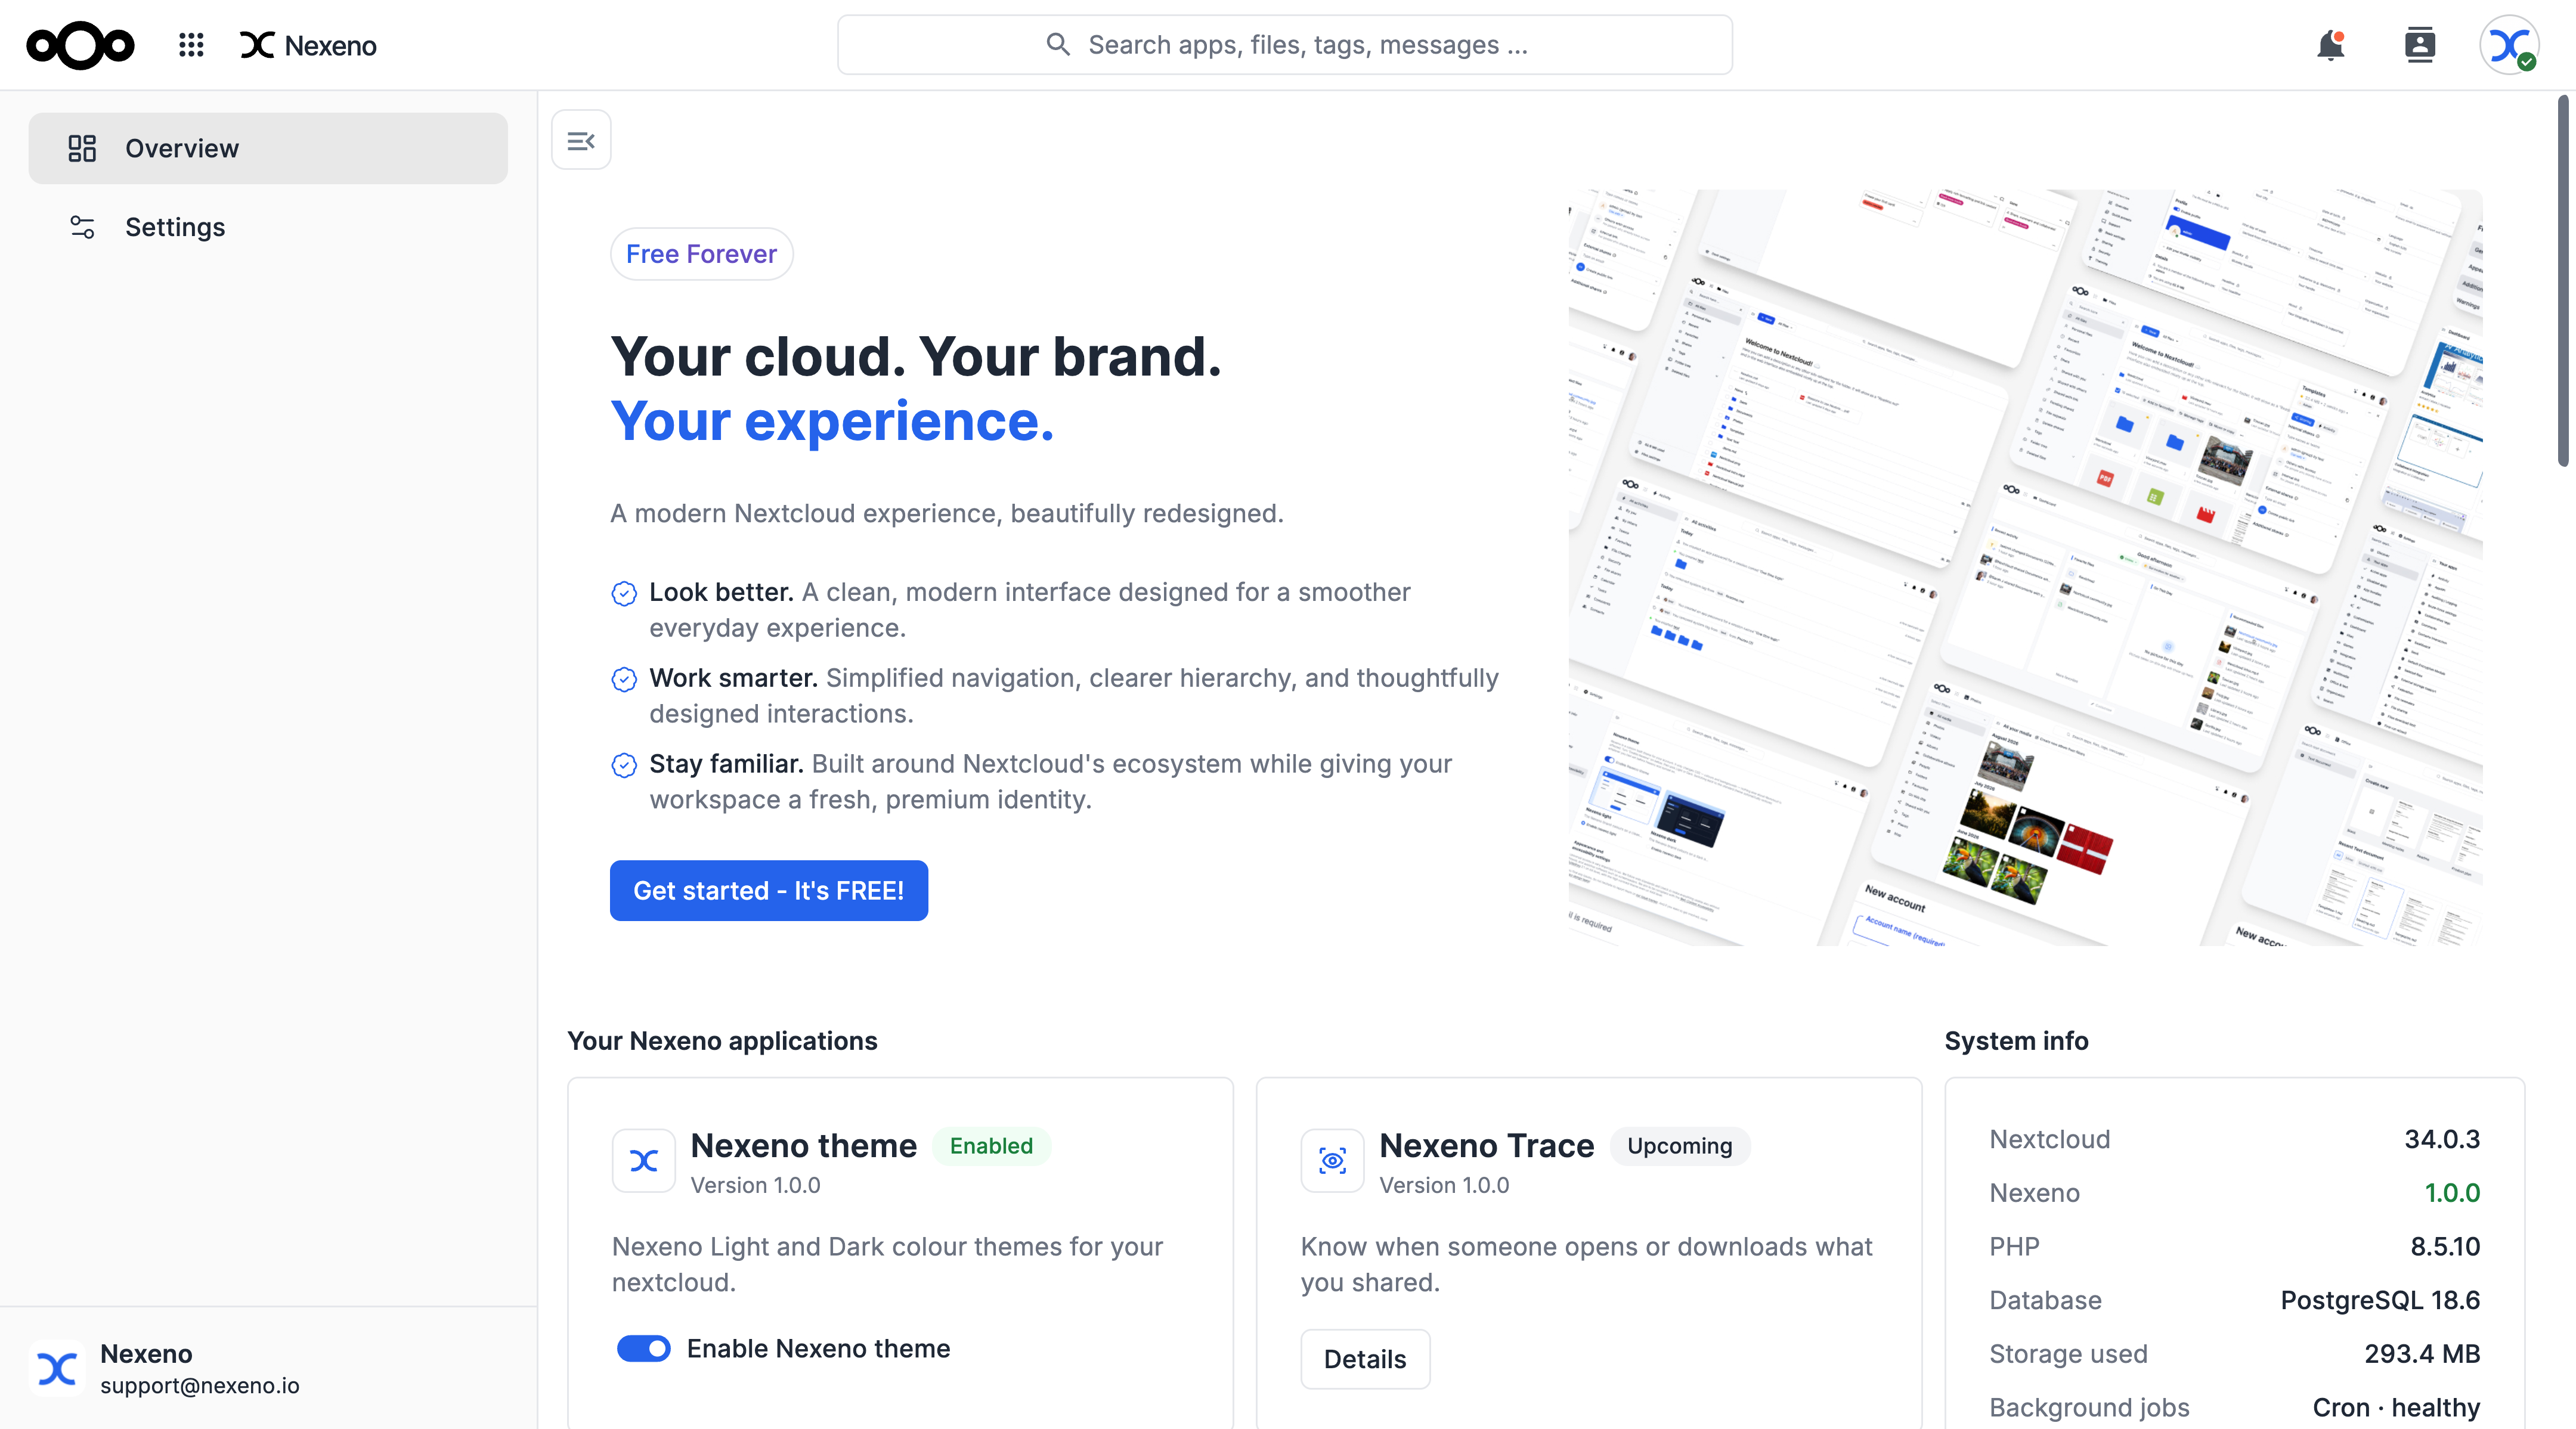Click the Nexeno logo in sidebar footer

coord(57,1368)
